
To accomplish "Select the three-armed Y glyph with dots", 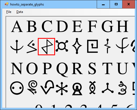I will [108, 88].
